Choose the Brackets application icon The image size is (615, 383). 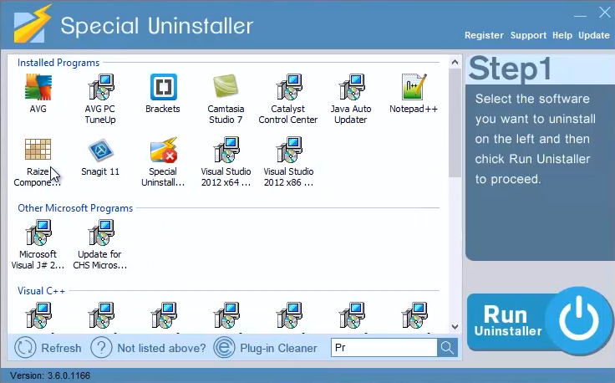(x=163, y=87)
